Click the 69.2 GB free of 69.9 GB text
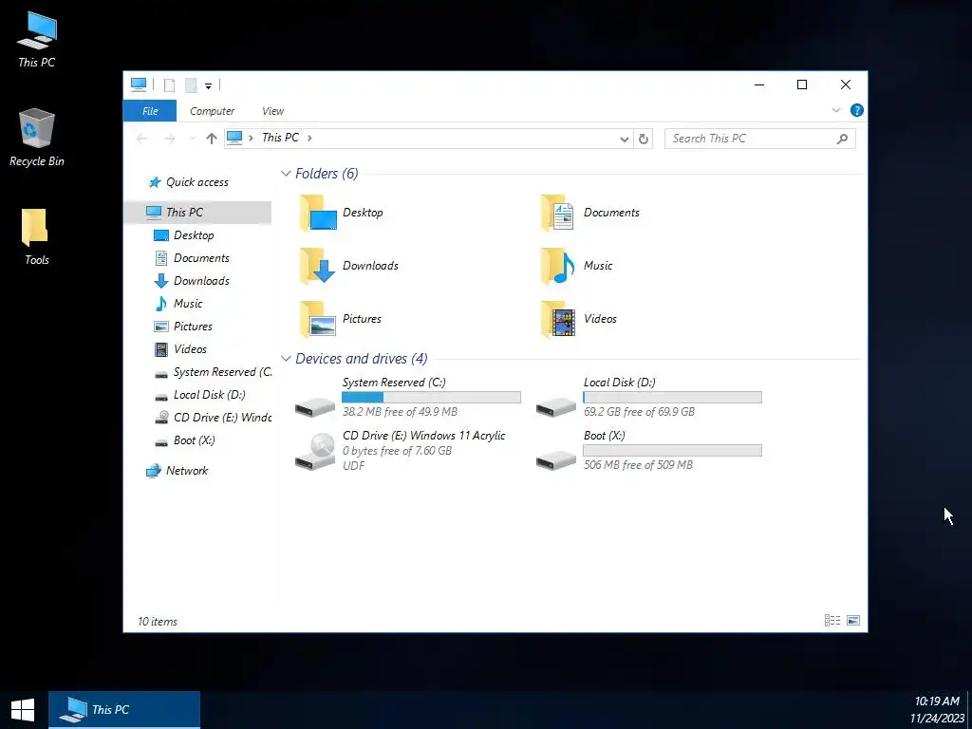This screenshot has width=972, height=729. tap(639, 412)
